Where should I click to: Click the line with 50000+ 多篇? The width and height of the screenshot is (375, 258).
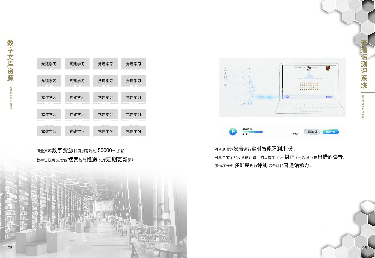coord(81,150)
